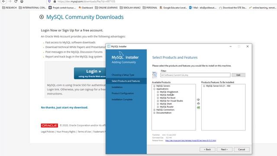The height and width of the screenshot is (156, 277).
Task: Click right arrow to add product
Action: pos(198,100)
